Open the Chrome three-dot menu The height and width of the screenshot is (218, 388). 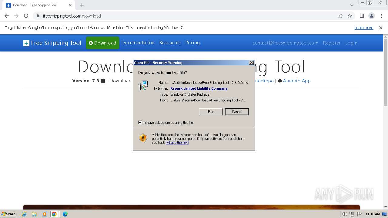pyautogui.click(x=381, y=16)
